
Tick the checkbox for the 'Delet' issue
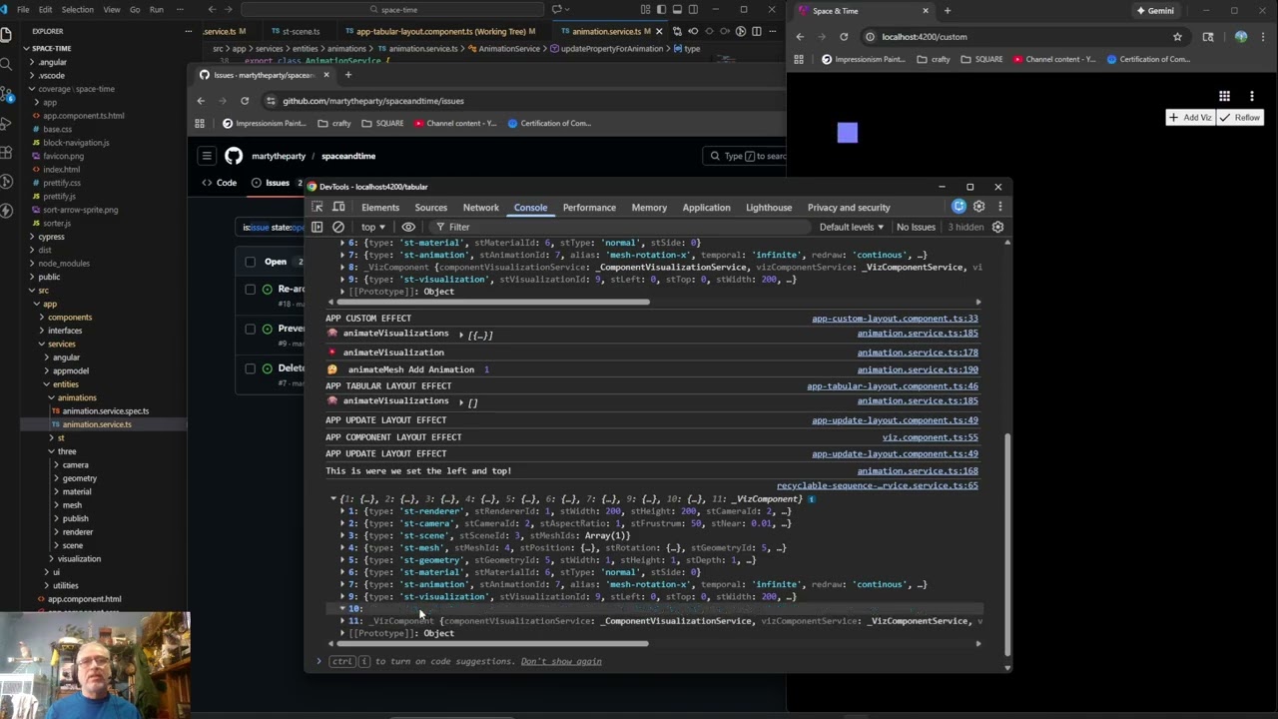pos(251,368)
